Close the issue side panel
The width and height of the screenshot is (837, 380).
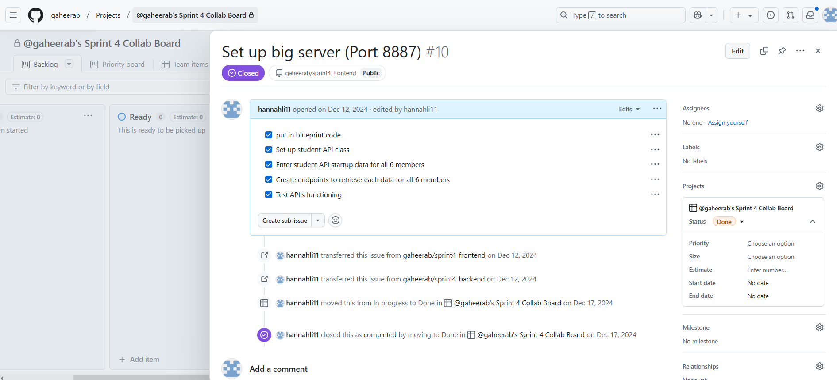coord(818,51)
